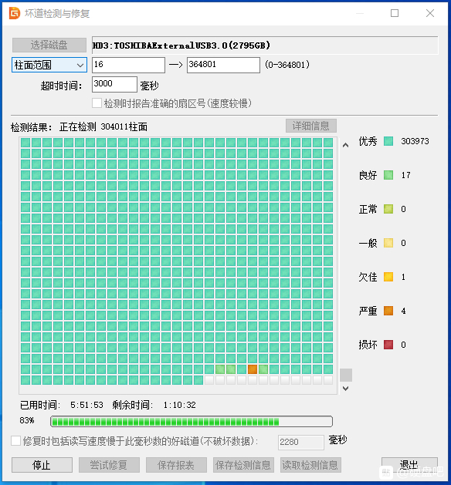451x485 pixels.
Task: Toggle 修复时包括读写速度慢 checkbox
Action: click(x=15, y=441)
